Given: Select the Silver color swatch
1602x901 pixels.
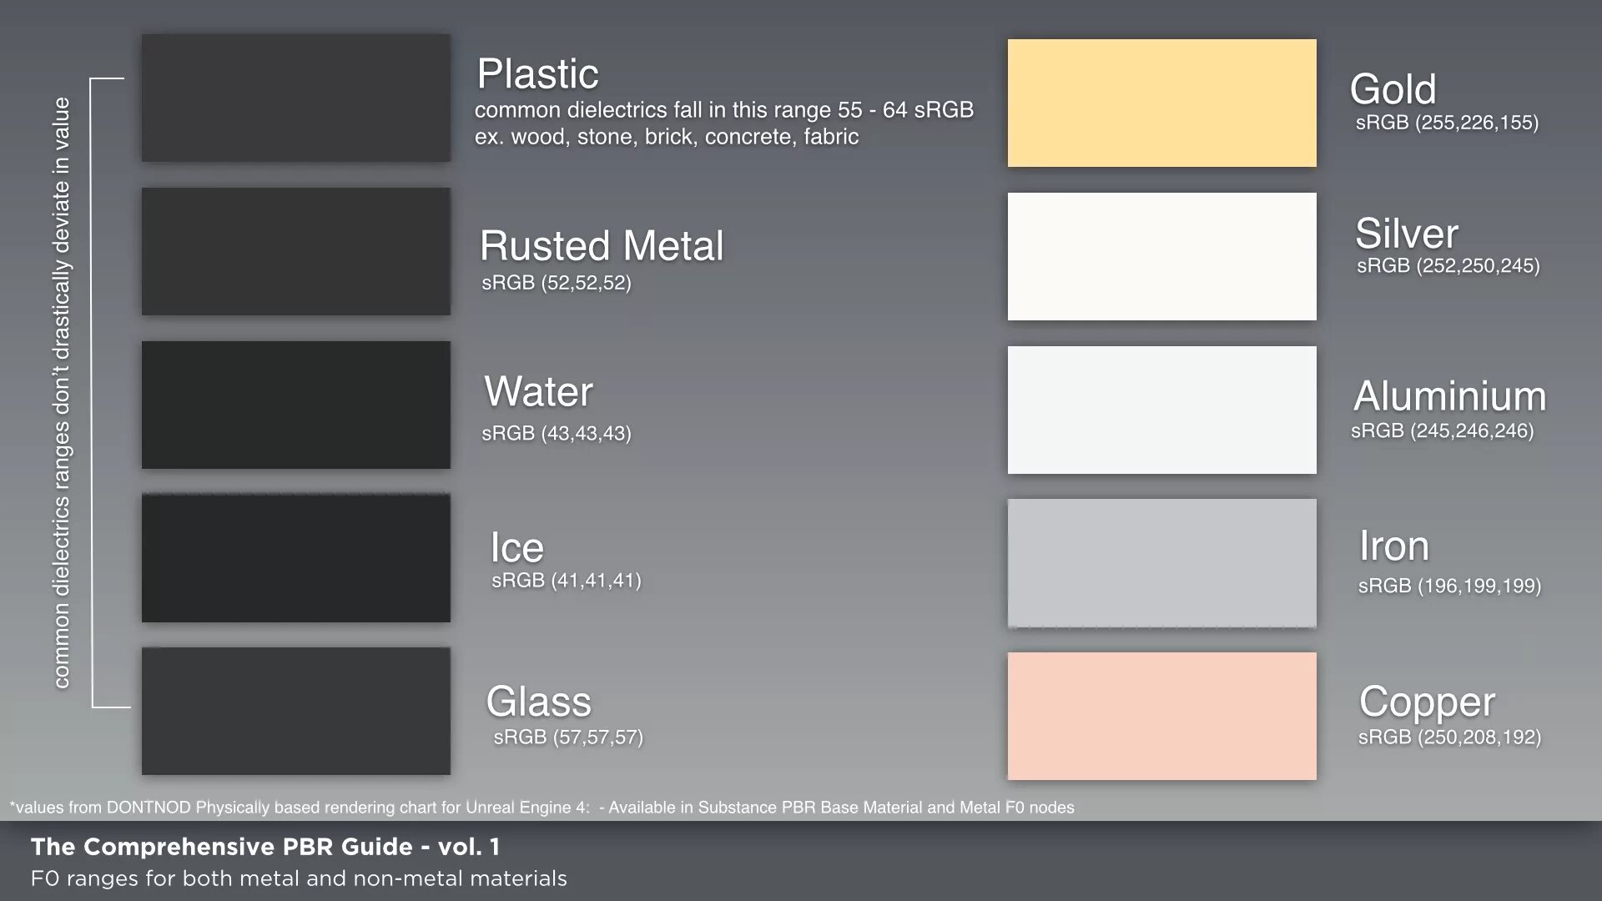Looking at the screenshot, I should (1161, 256).
